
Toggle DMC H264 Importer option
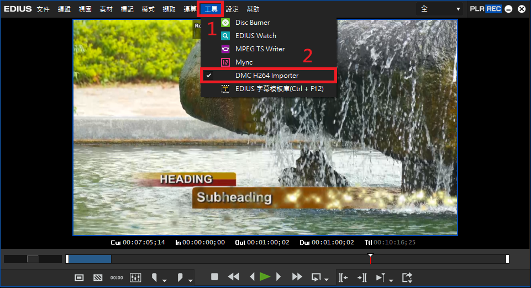pos(269,76)
